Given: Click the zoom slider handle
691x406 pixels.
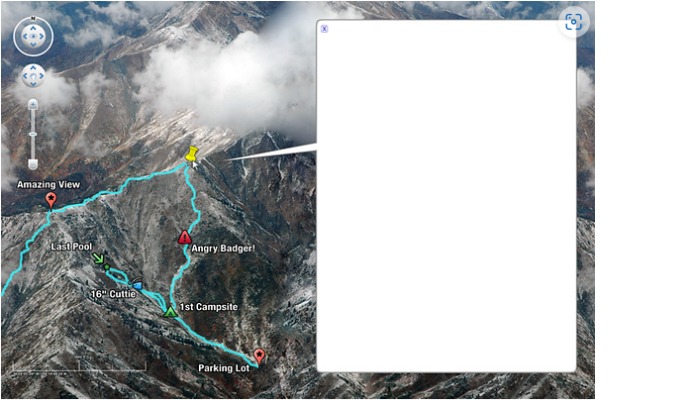Looking at the screenshot, I should click(33, 134).
